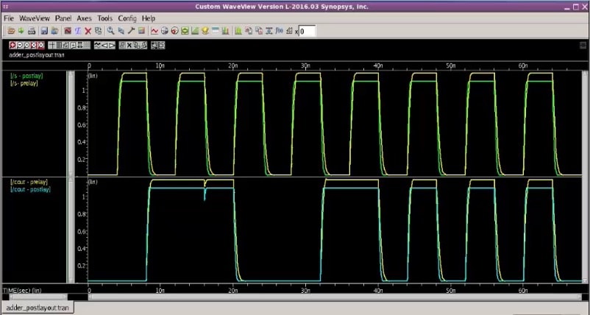The image size is (590, 315).
Task: Select the magnifying glass zoom tool
Action: click(x=110, y=31)
